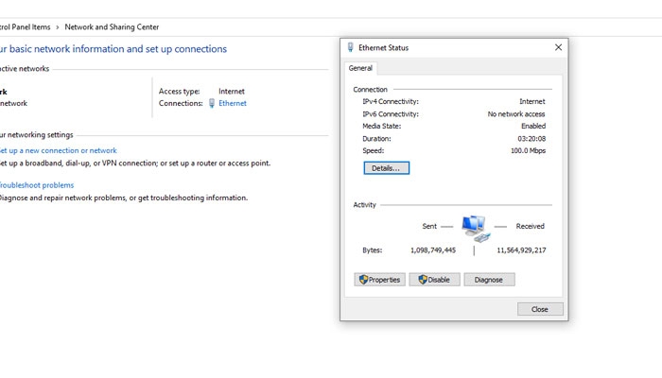Click the Ethernet Status title bar text
This screenshot has width=662, height=378.
pyautogui.click(x=384, y=47)
